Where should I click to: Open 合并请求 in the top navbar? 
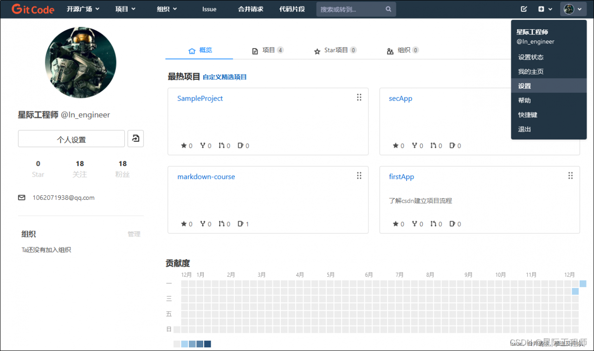point(251,9)
